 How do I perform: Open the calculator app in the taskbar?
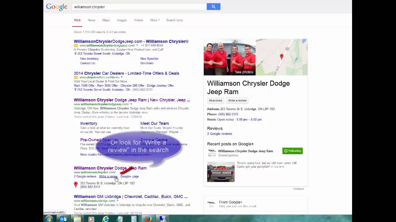pos(134,219)
